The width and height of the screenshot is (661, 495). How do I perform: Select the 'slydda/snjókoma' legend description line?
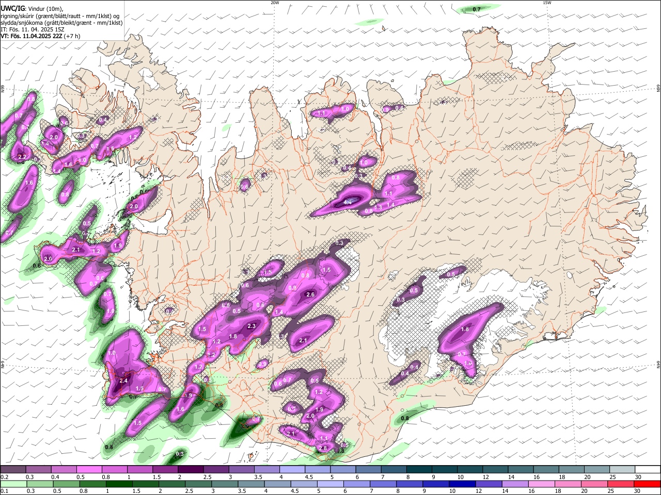(x=61, y=23)
